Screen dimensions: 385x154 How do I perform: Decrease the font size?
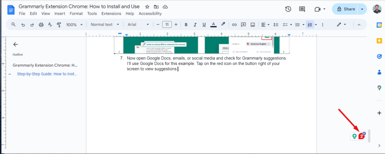coord(158,24)
